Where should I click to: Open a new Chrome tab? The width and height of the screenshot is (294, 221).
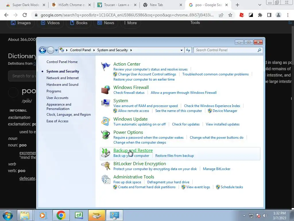[x=237, y=5]
